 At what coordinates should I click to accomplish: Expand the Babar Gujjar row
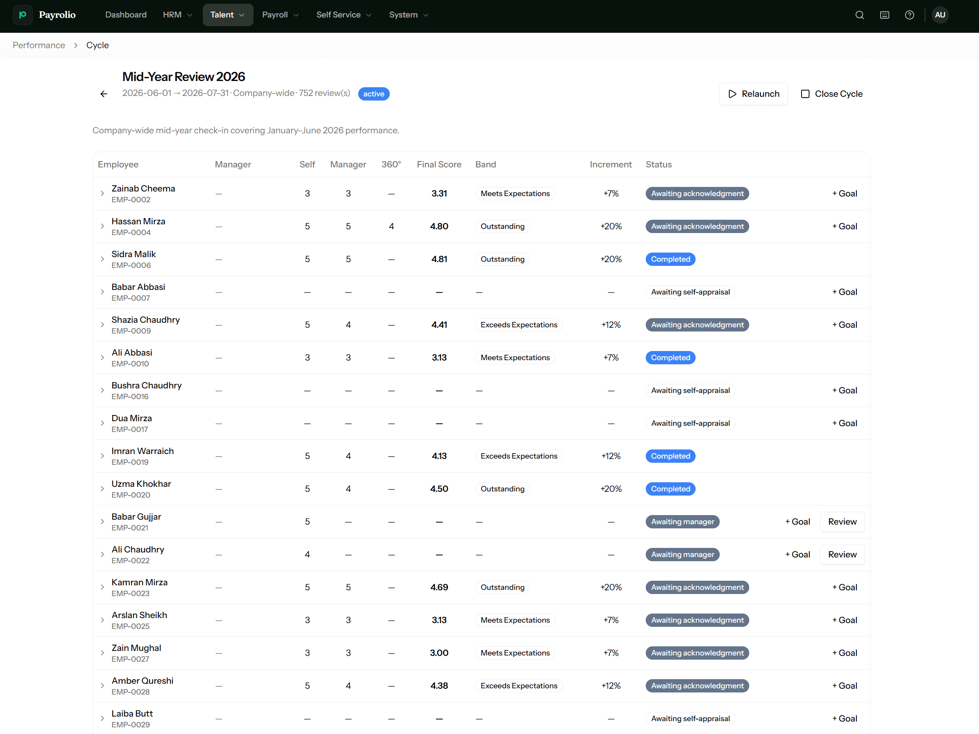click(x=102, y=522)
